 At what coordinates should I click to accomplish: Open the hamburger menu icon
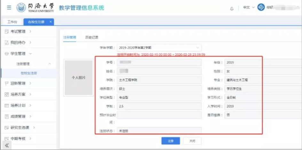(9, 8)
